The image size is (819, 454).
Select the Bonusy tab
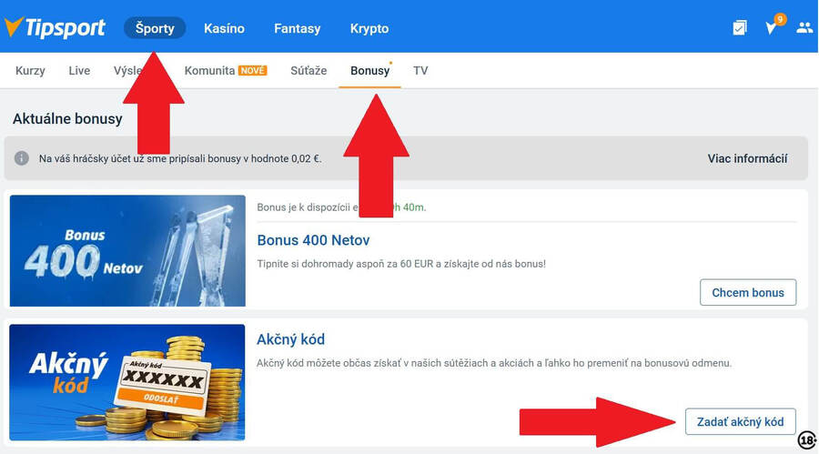369,71
